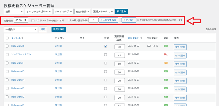
Task: Click 未分類 category link in Hello world!5 row
Action: pos(58,71)
